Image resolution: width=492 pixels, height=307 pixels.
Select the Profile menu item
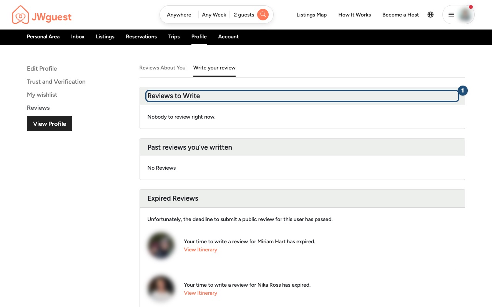tap(199, 37)
